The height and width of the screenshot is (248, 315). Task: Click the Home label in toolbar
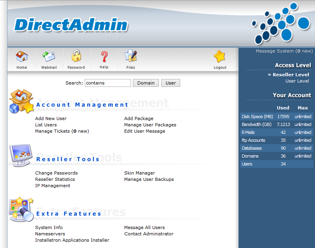22,68
